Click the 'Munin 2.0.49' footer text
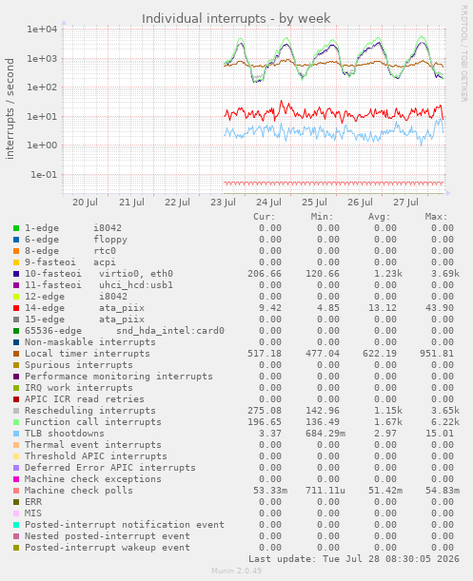The height and width of the screenshot is (581, 473). 236,571
